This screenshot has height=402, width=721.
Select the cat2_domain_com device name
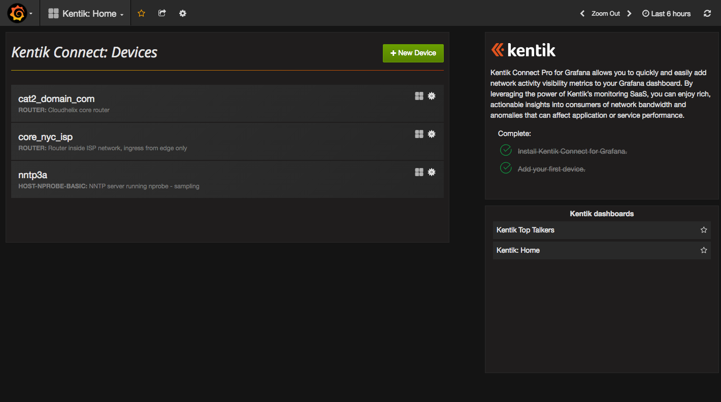[x=56, y=99]
